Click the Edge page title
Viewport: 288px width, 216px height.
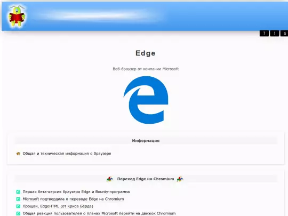point(146,53)
